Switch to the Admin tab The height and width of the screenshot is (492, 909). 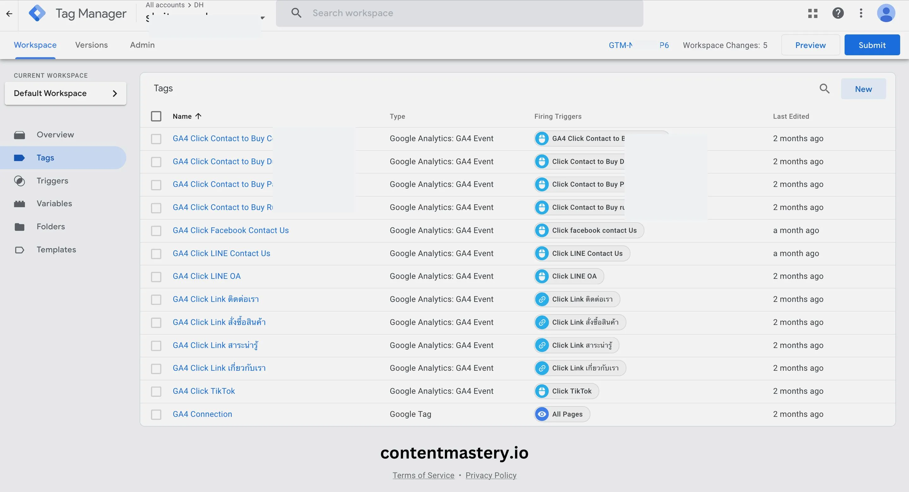(142, 45)
